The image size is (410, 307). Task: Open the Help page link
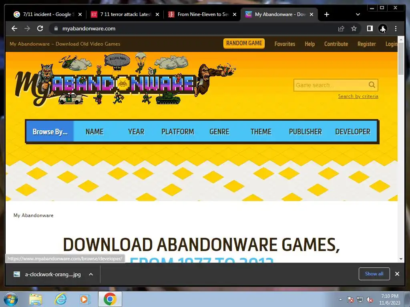310,44
